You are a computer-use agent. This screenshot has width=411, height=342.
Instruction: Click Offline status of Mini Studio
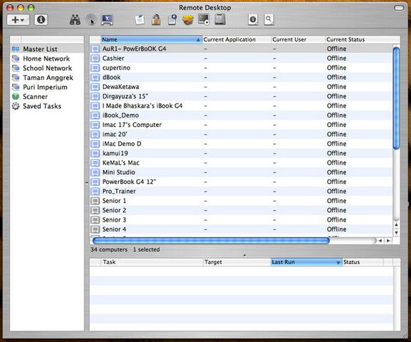coord(336,172)
